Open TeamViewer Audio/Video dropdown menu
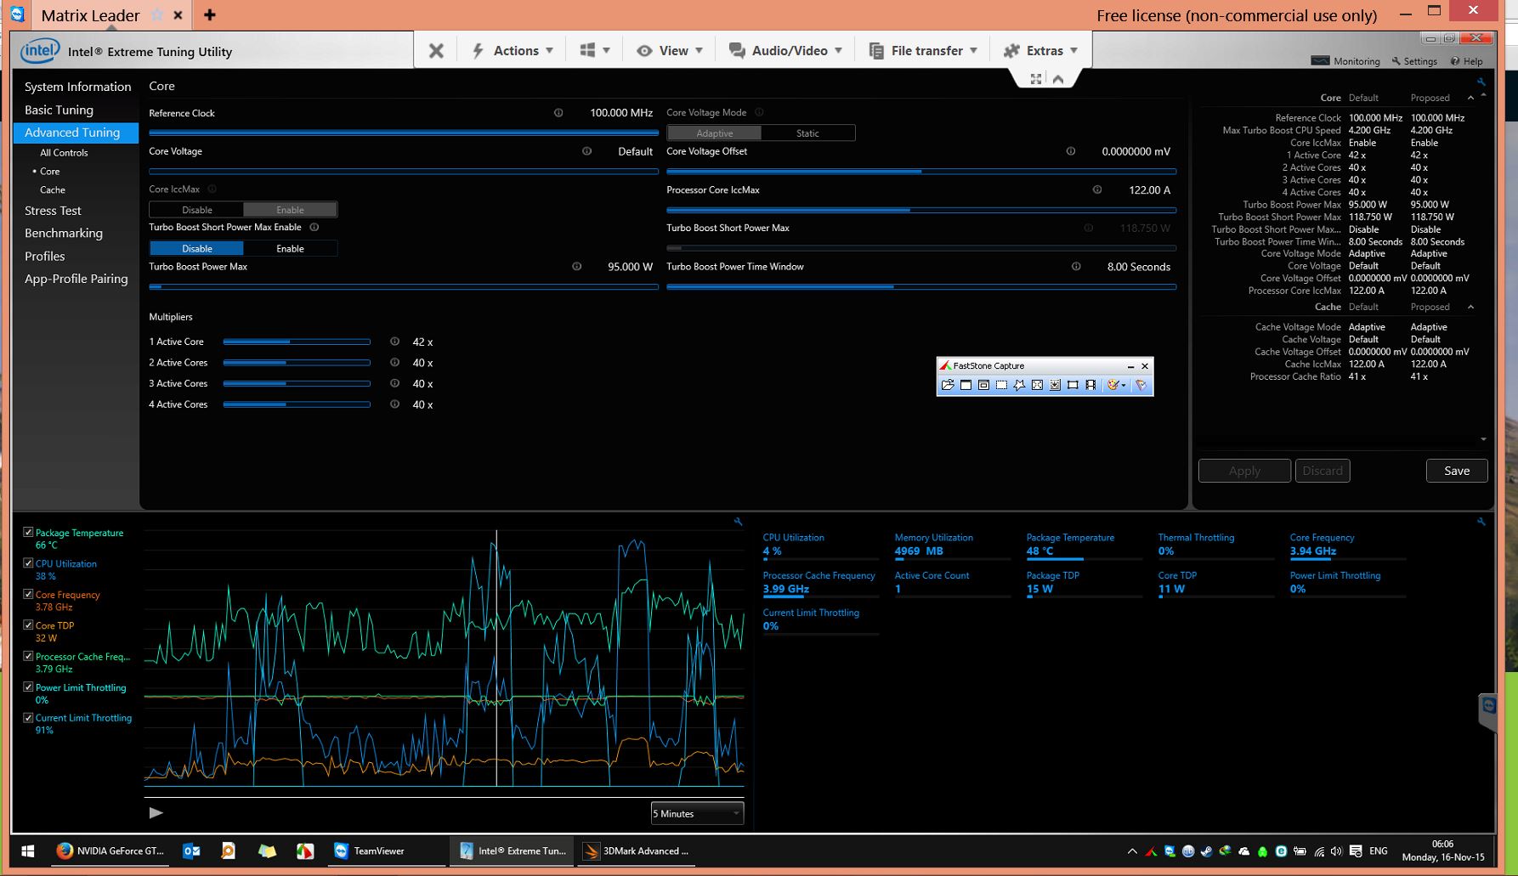The width and height of the screenshot is (1518, 876). 785,51
